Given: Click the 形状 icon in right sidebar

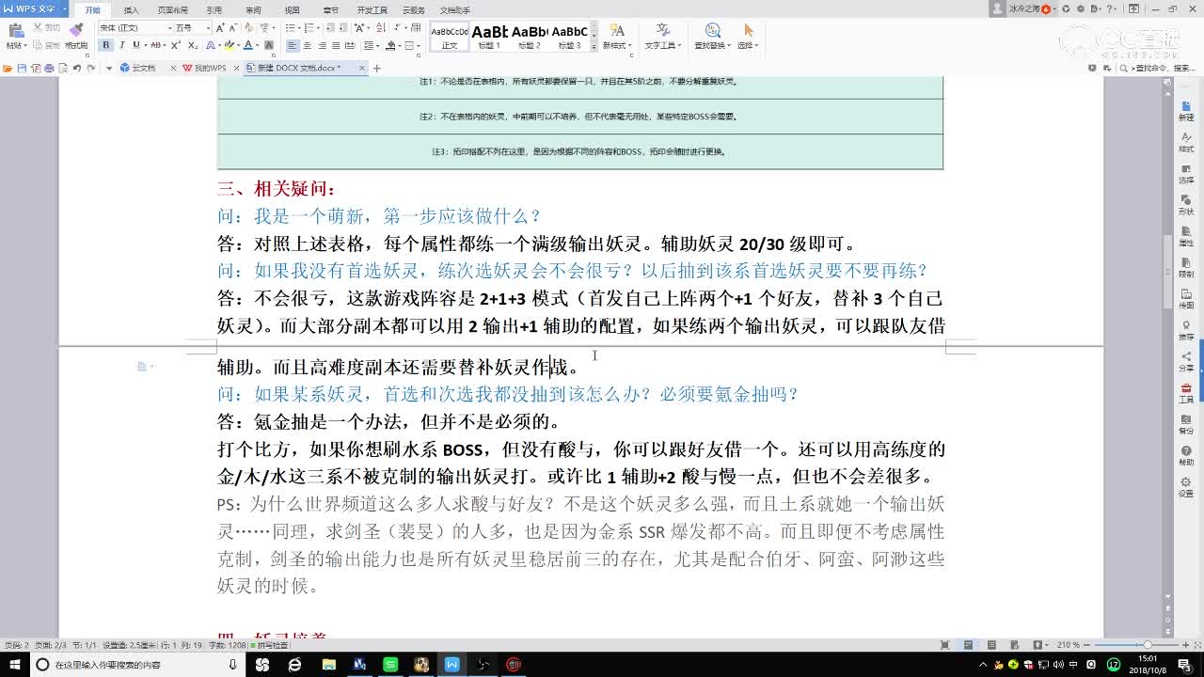Looking at the screenshot, I should [x=1186, y=205].
